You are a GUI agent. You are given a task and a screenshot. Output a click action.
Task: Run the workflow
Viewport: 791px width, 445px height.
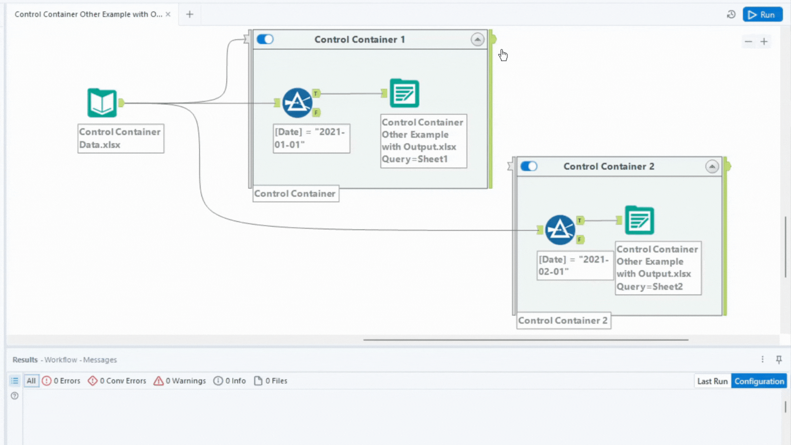coord(763,14)
